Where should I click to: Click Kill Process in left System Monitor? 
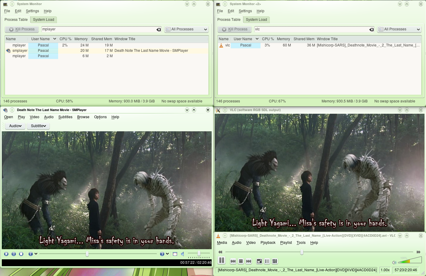click(x=22, y=29)
